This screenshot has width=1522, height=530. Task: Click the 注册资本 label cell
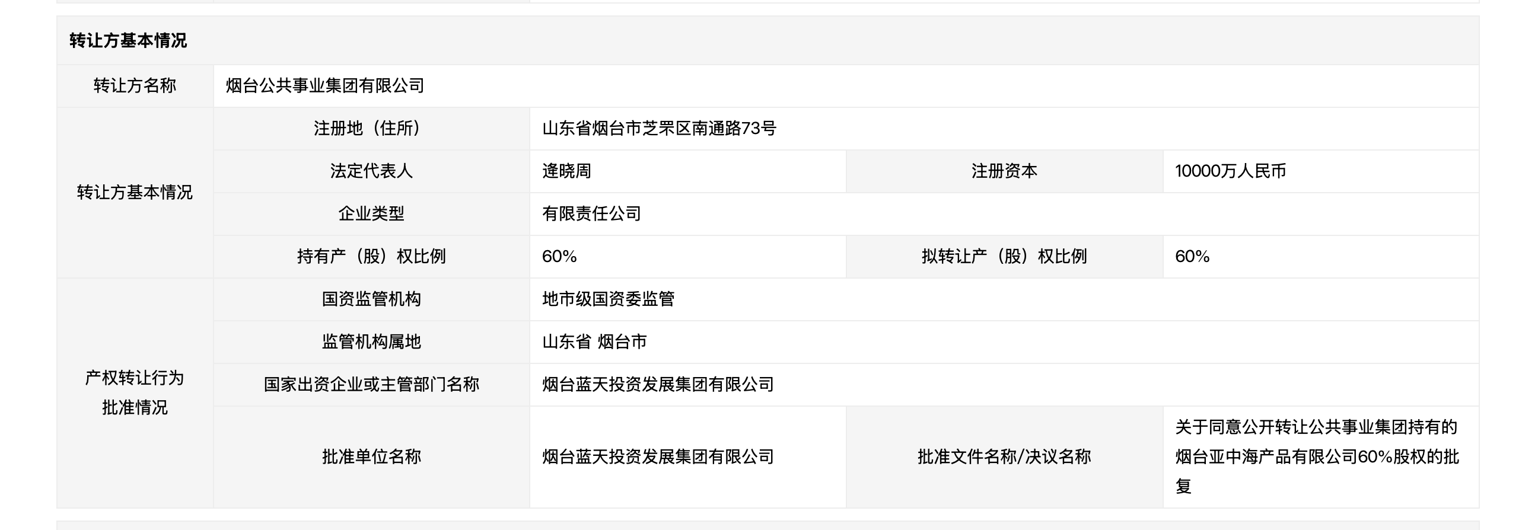tap(1004, 171)
